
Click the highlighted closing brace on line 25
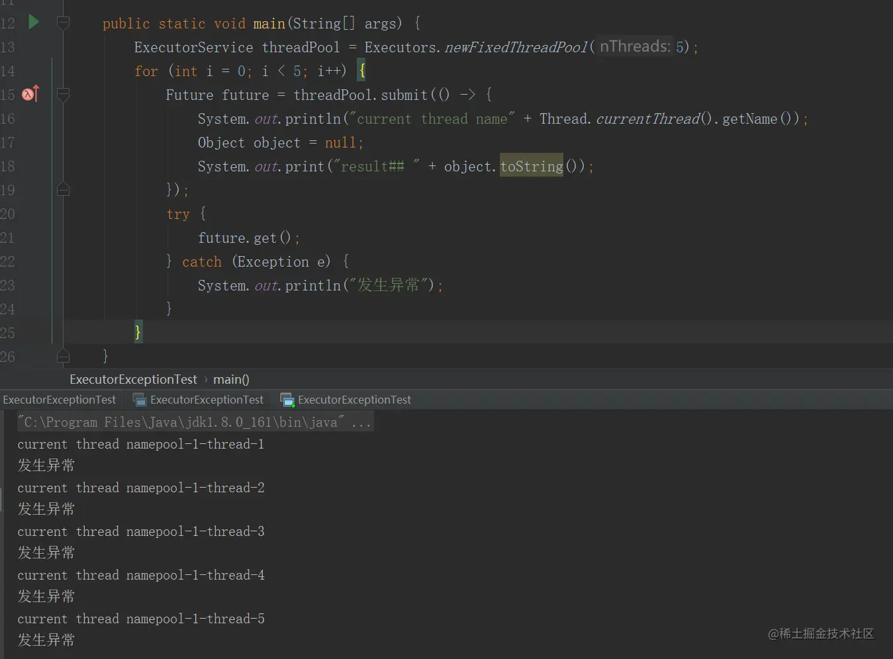coord(138,332)
